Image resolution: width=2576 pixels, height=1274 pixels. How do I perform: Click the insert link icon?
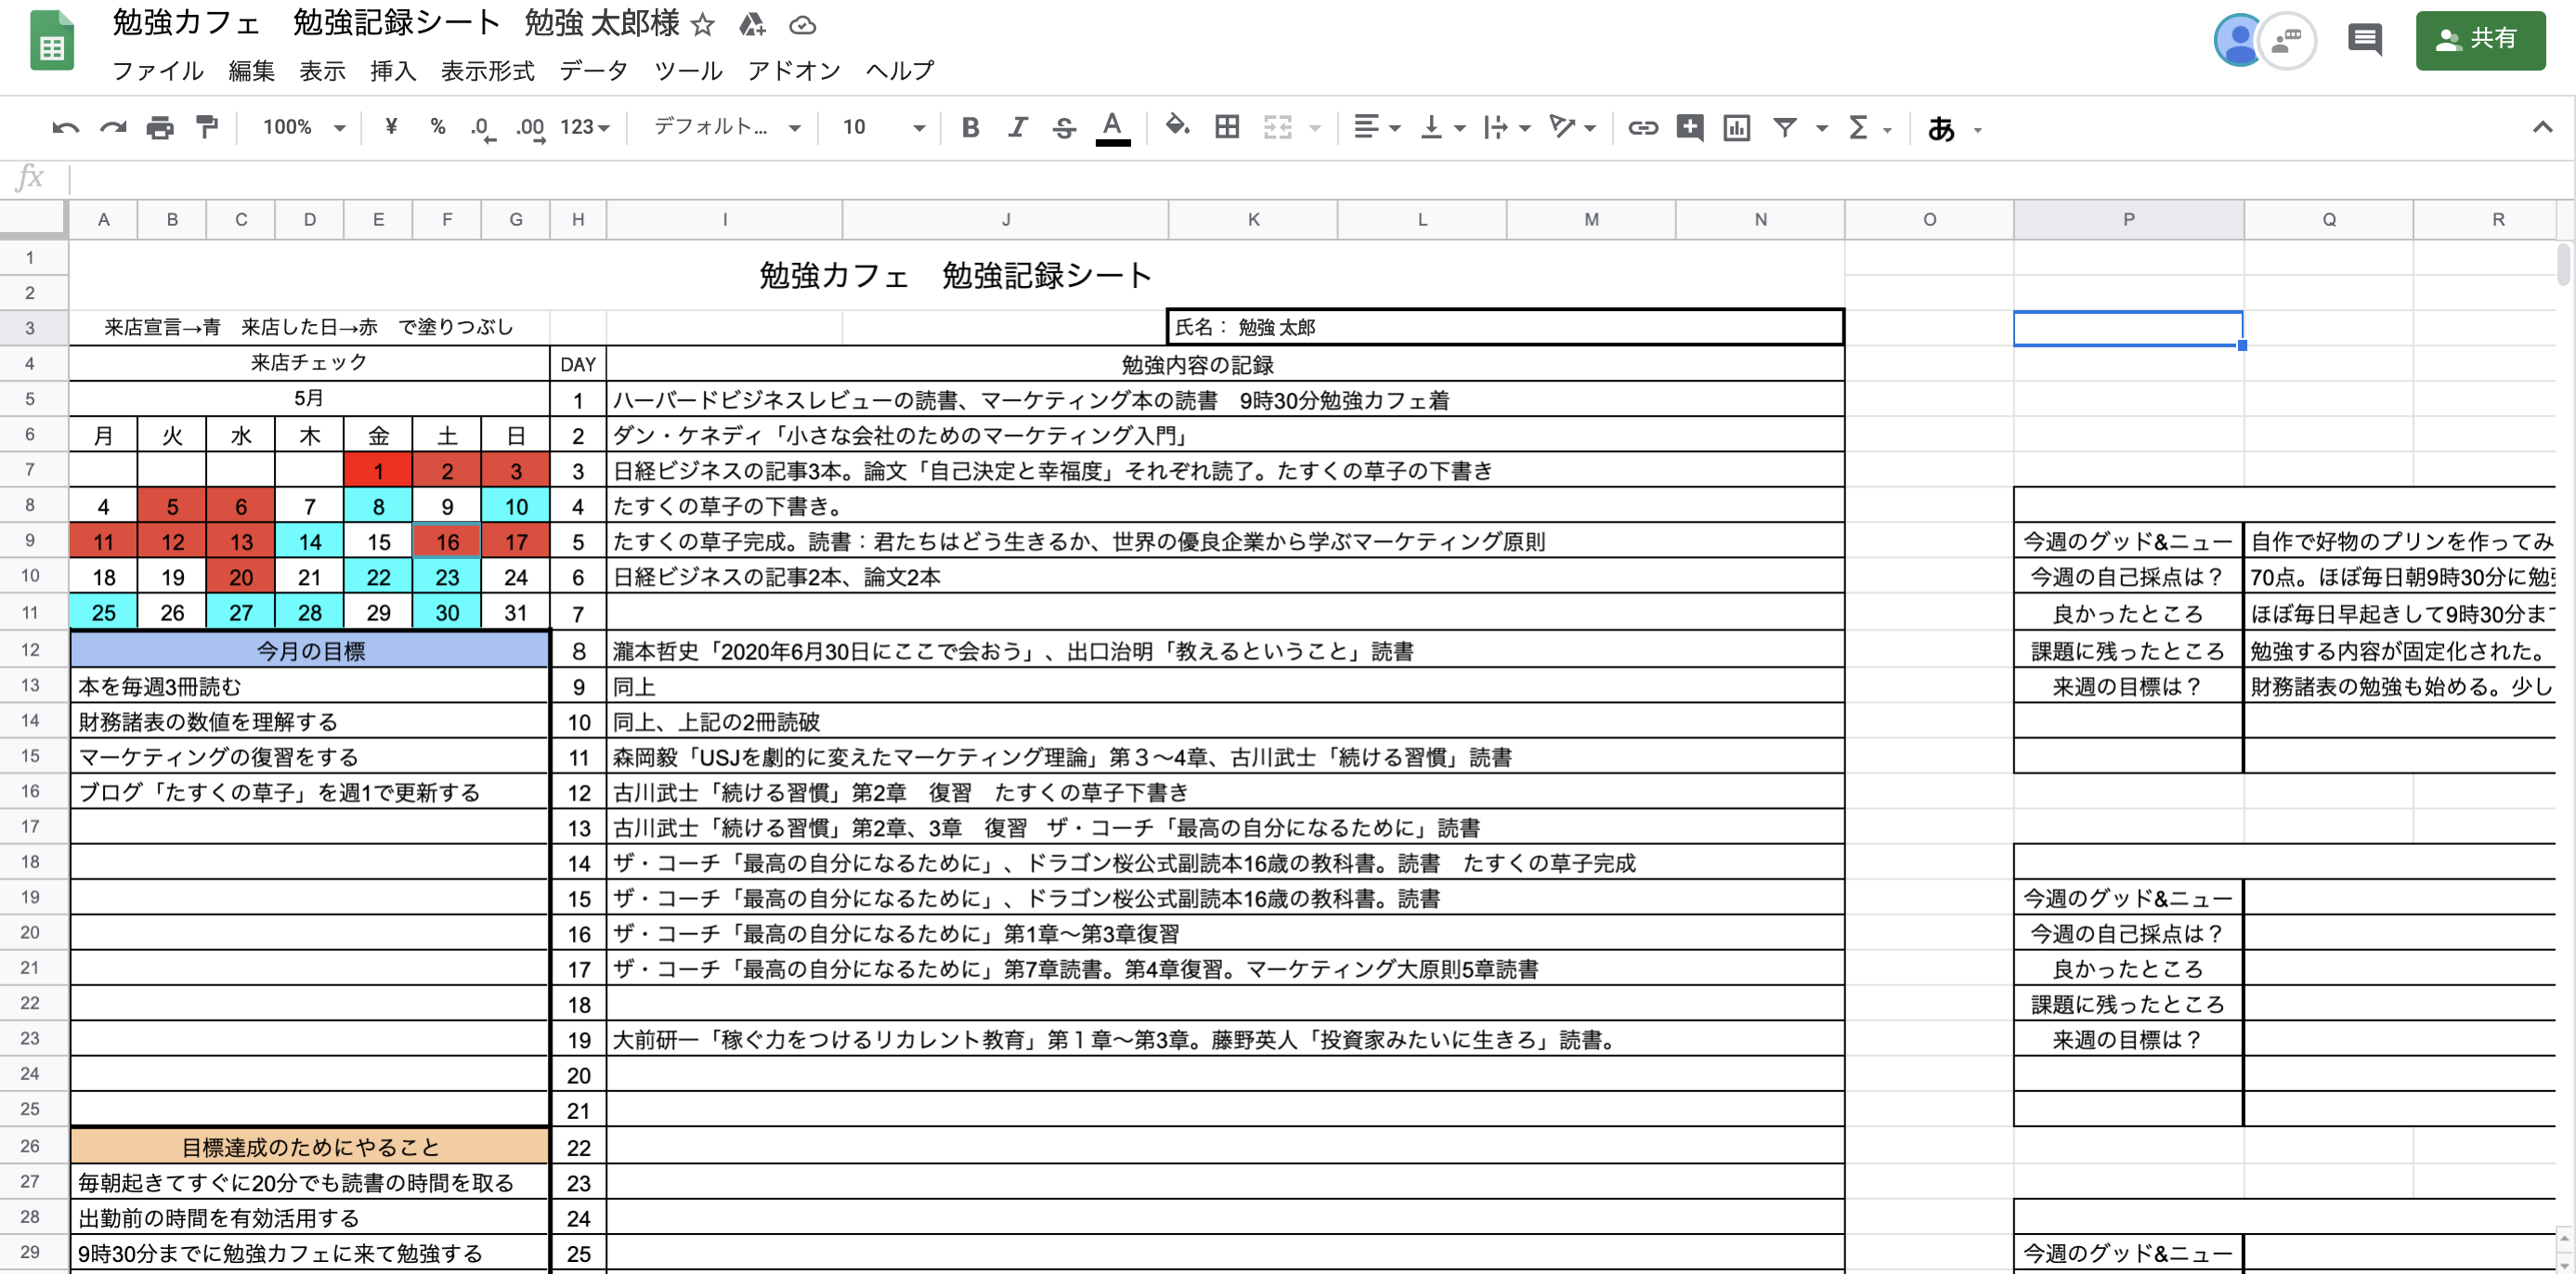[1643, 127]
